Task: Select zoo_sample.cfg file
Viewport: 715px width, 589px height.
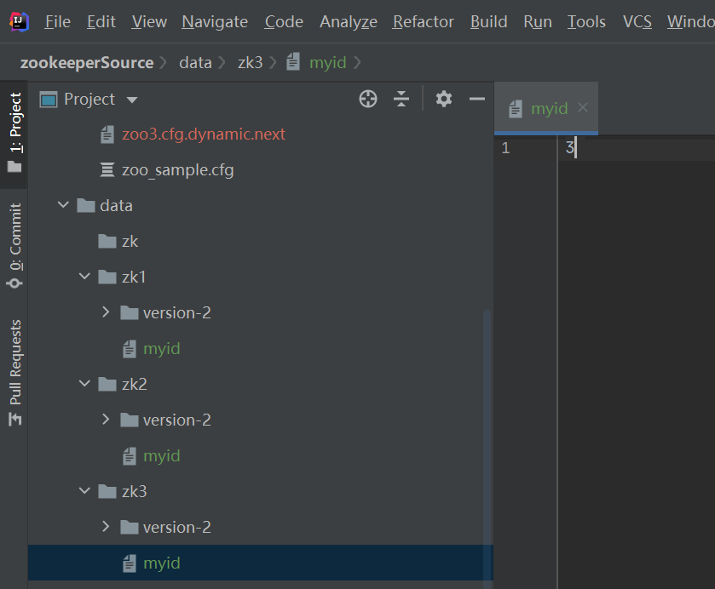Action: click(x=178, y=170)
